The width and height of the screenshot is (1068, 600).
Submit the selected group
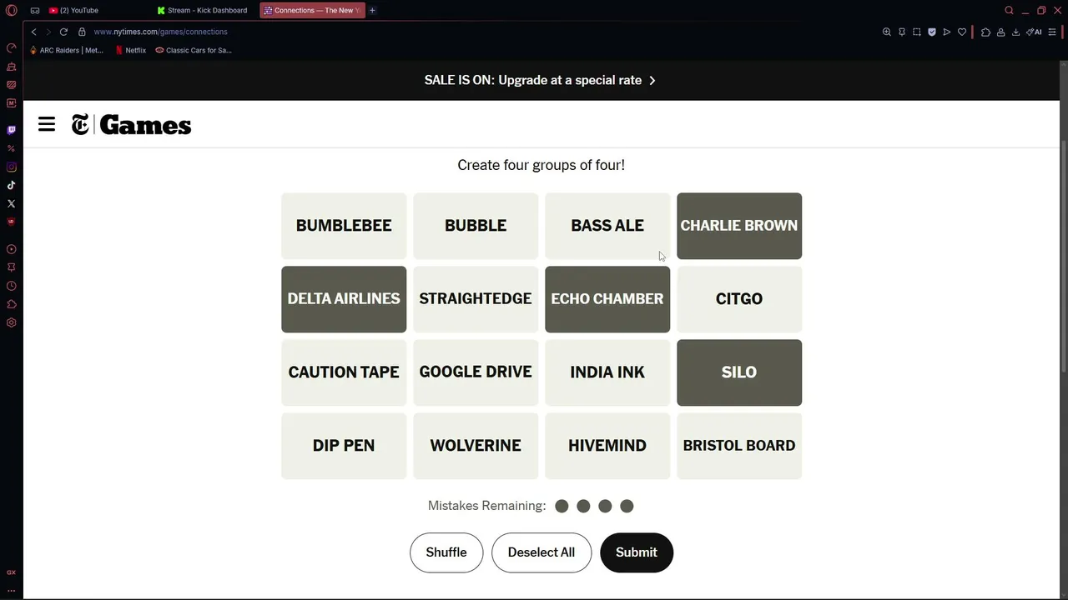click(x=637, y=552)
